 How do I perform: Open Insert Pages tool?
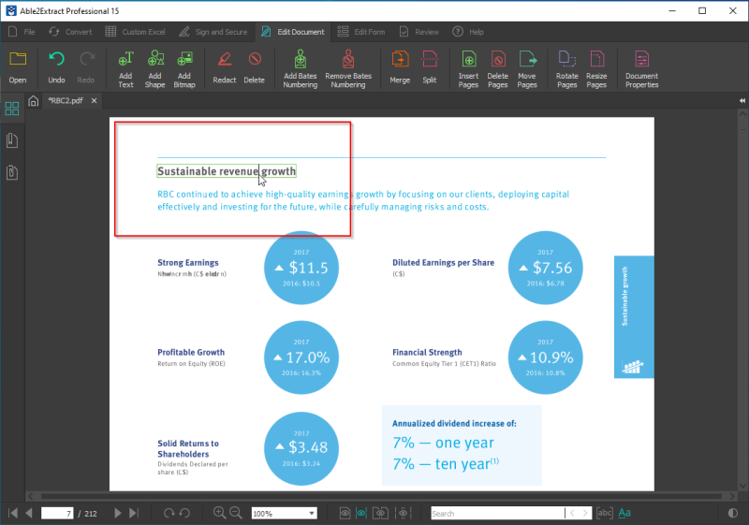tap(469, 69)
